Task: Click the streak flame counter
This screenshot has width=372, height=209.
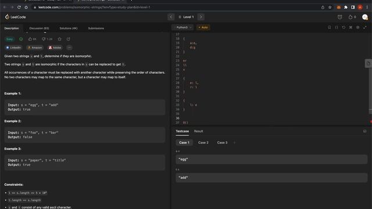Action: pos(352,17)
